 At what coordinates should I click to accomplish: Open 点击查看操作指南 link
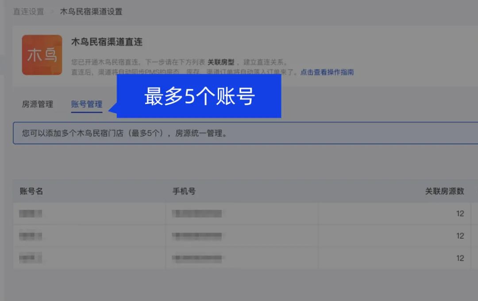click(x=327, y=72)
